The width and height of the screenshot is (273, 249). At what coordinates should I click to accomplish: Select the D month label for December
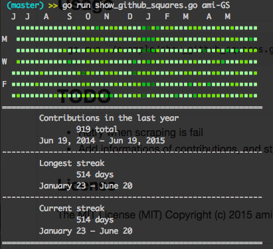pos(130,17)
